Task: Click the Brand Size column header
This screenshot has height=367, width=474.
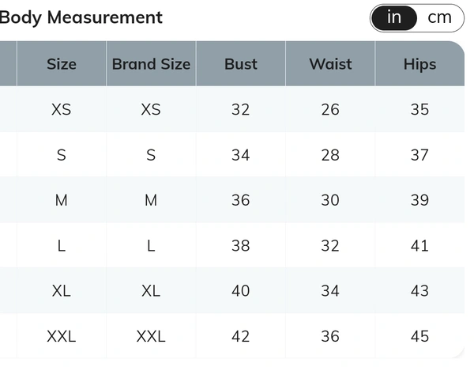Action: tap(151, 64)
